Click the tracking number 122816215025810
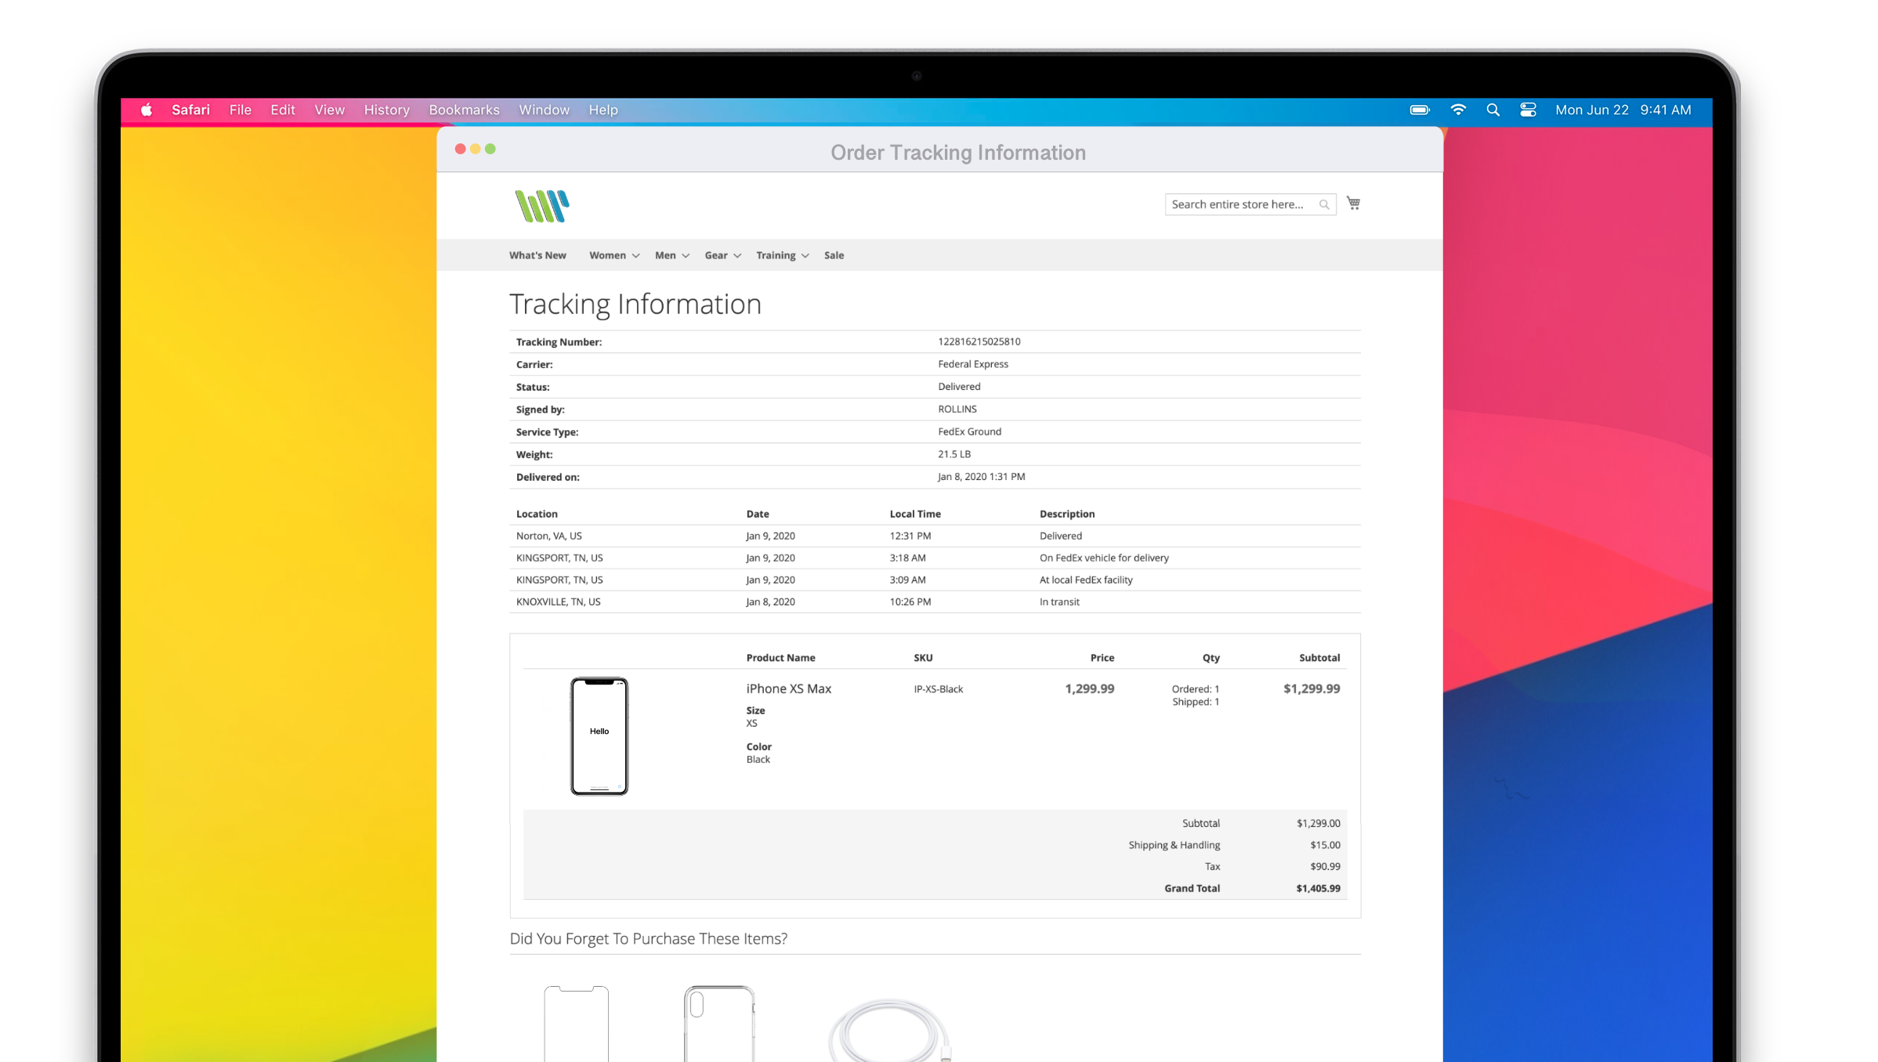 (979, 341)
